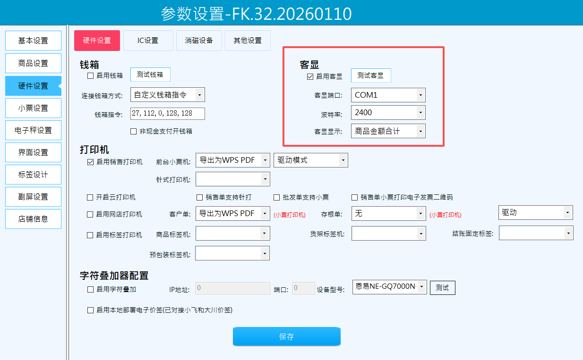Click the 钱箱指令 input field

pos(167,114)
